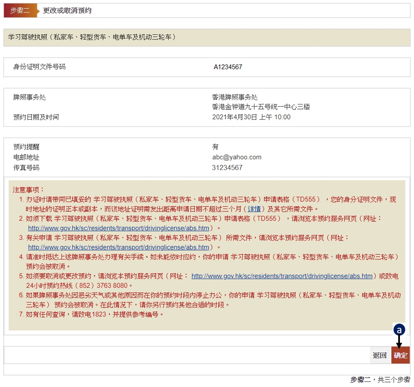Click the 电邮地址 label
Screen dimensions: 414x387
26,157
